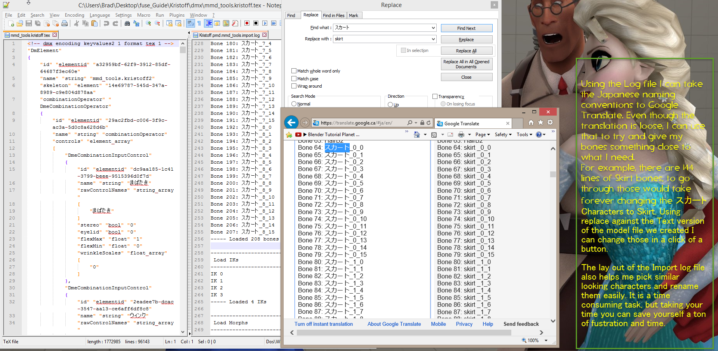
Task: Click the Stop Recording square icon
Action: click(256, 23)
